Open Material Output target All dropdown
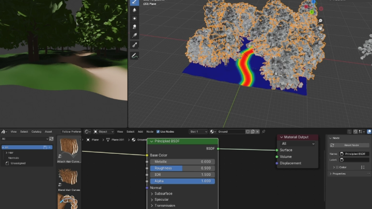Image resolution: width=372 pixels, height=209 pixels. (x=298, y=143)
